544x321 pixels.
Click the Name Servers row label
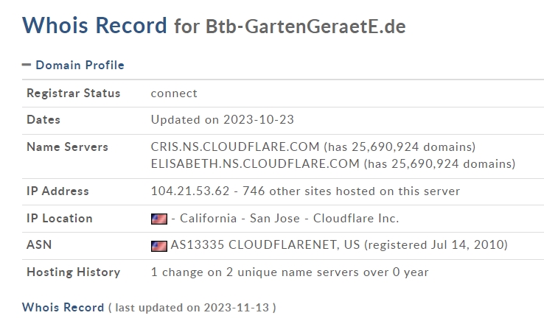(x=67, y=147)
